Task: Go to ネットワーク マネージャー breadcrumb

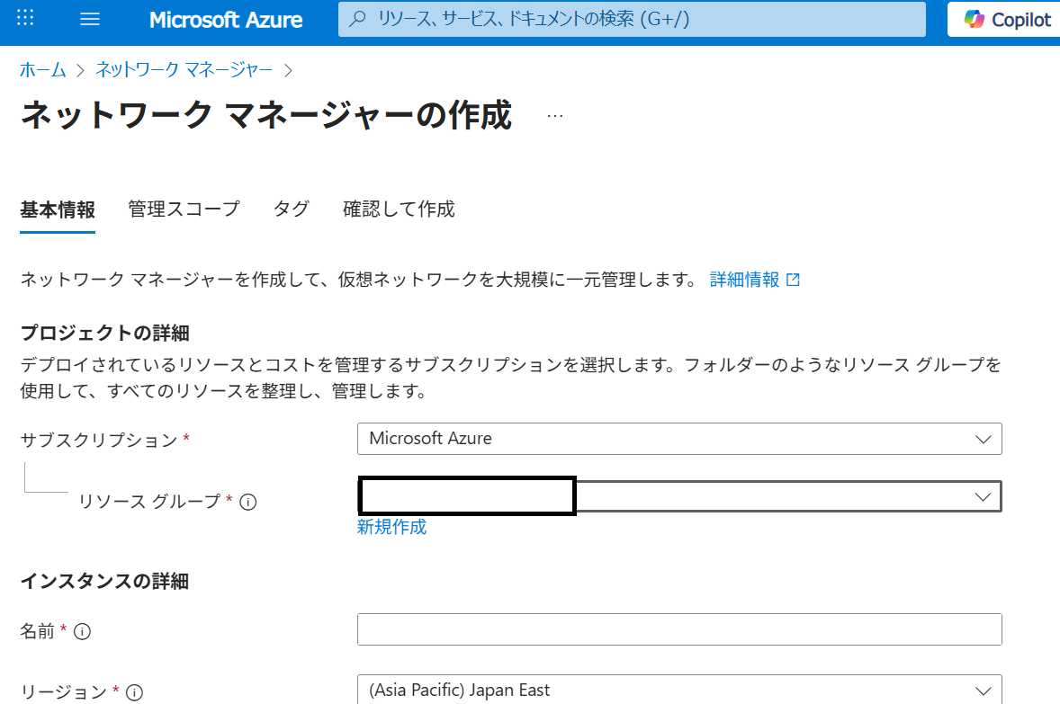Action: coord(184,69)
